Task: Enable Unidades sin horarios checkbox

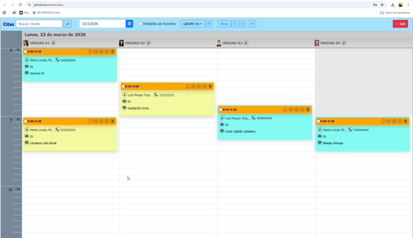Action: 140,24
